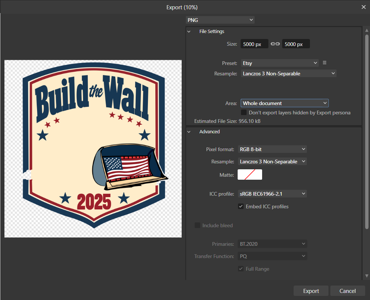The height and width of the screenshot is (300, 370).
Task: Open the Etsy preset dropdown
Action: 280,63
